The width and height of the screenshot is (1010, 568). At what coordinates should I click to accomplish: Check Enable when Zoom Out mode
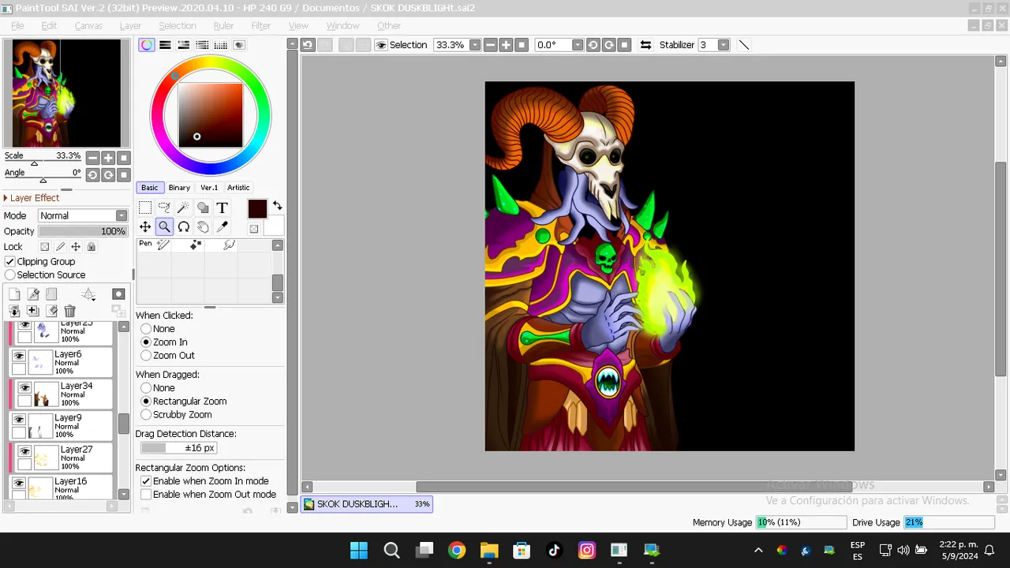pos(146,495)
